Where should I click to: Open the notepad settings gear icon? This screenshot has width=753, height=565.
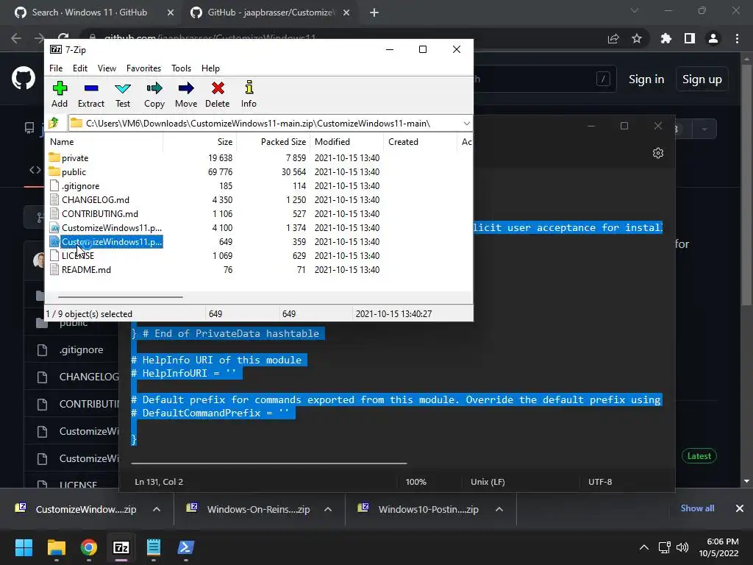[658, 153]
